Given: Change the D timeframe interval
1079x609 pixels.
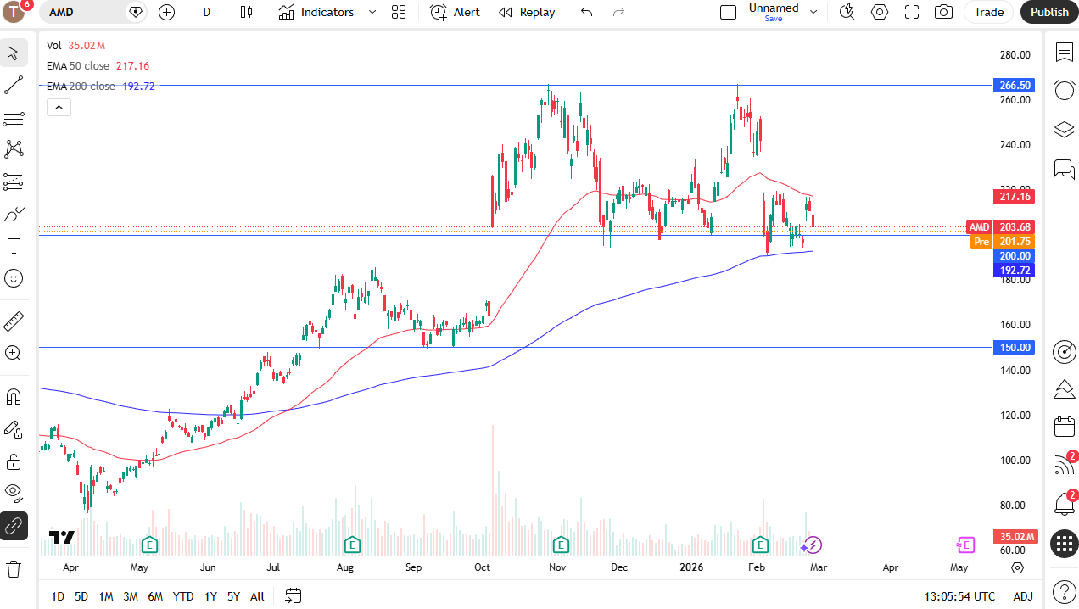Looking at the screenshot, I should pos(207,12).
